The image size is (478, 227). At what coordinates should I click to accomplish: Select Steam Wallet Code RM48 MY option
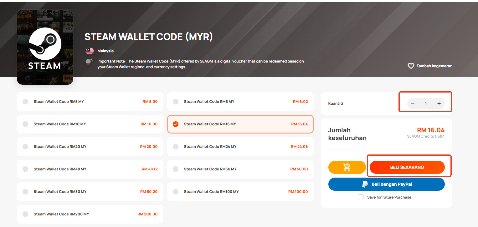(x=90, y=169)
